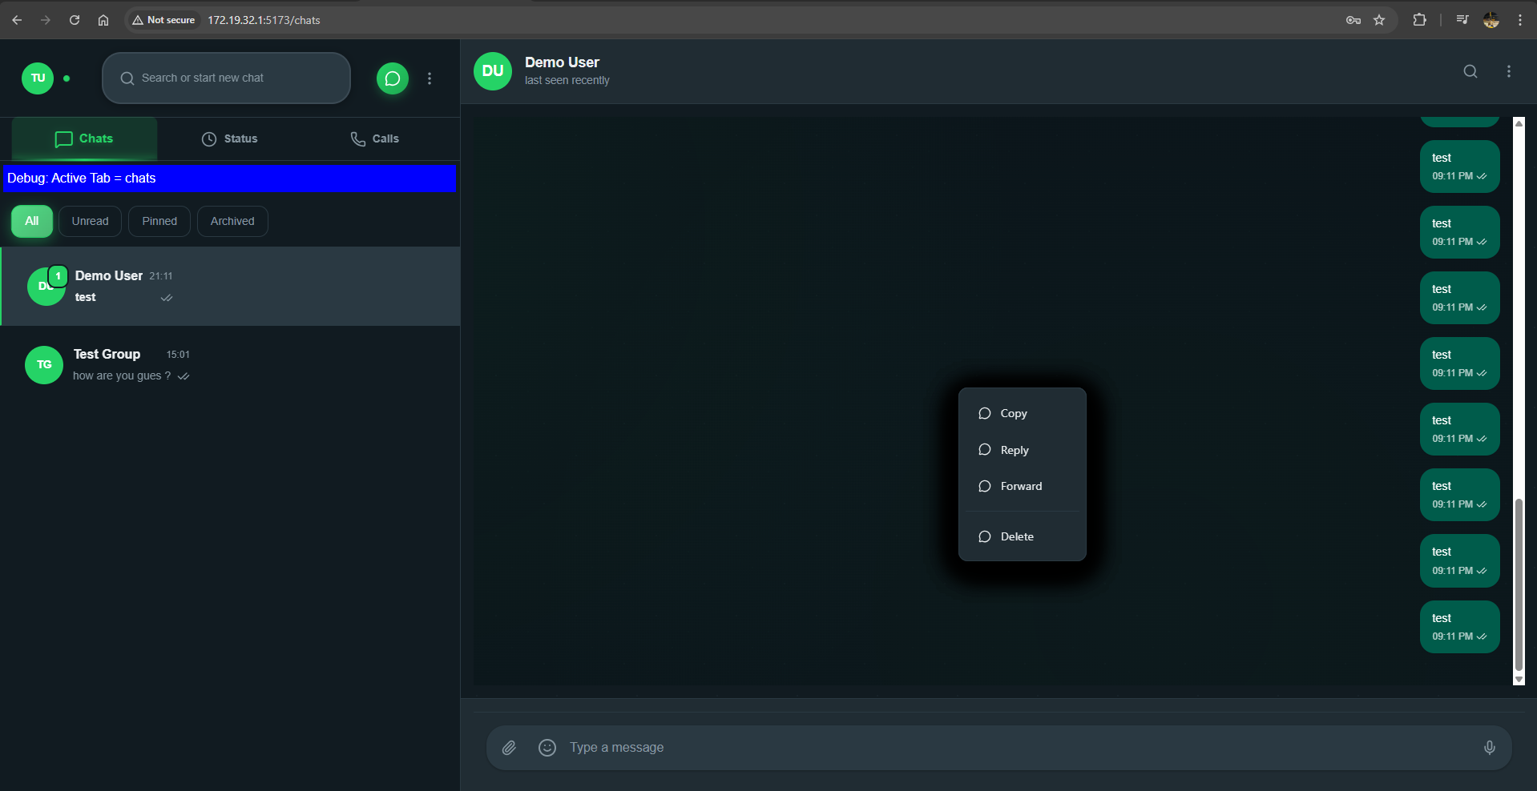Image resolution: width=1537 pixels, height=791 pixels.
Task: Click the paperclip attachment icon
Action: click(x=509, y=748)
